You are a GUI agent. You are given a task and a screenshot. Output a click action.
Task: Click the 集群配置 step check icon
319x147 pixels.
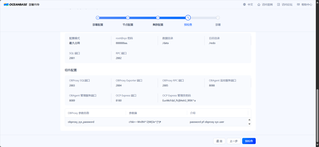click(158, 18)
